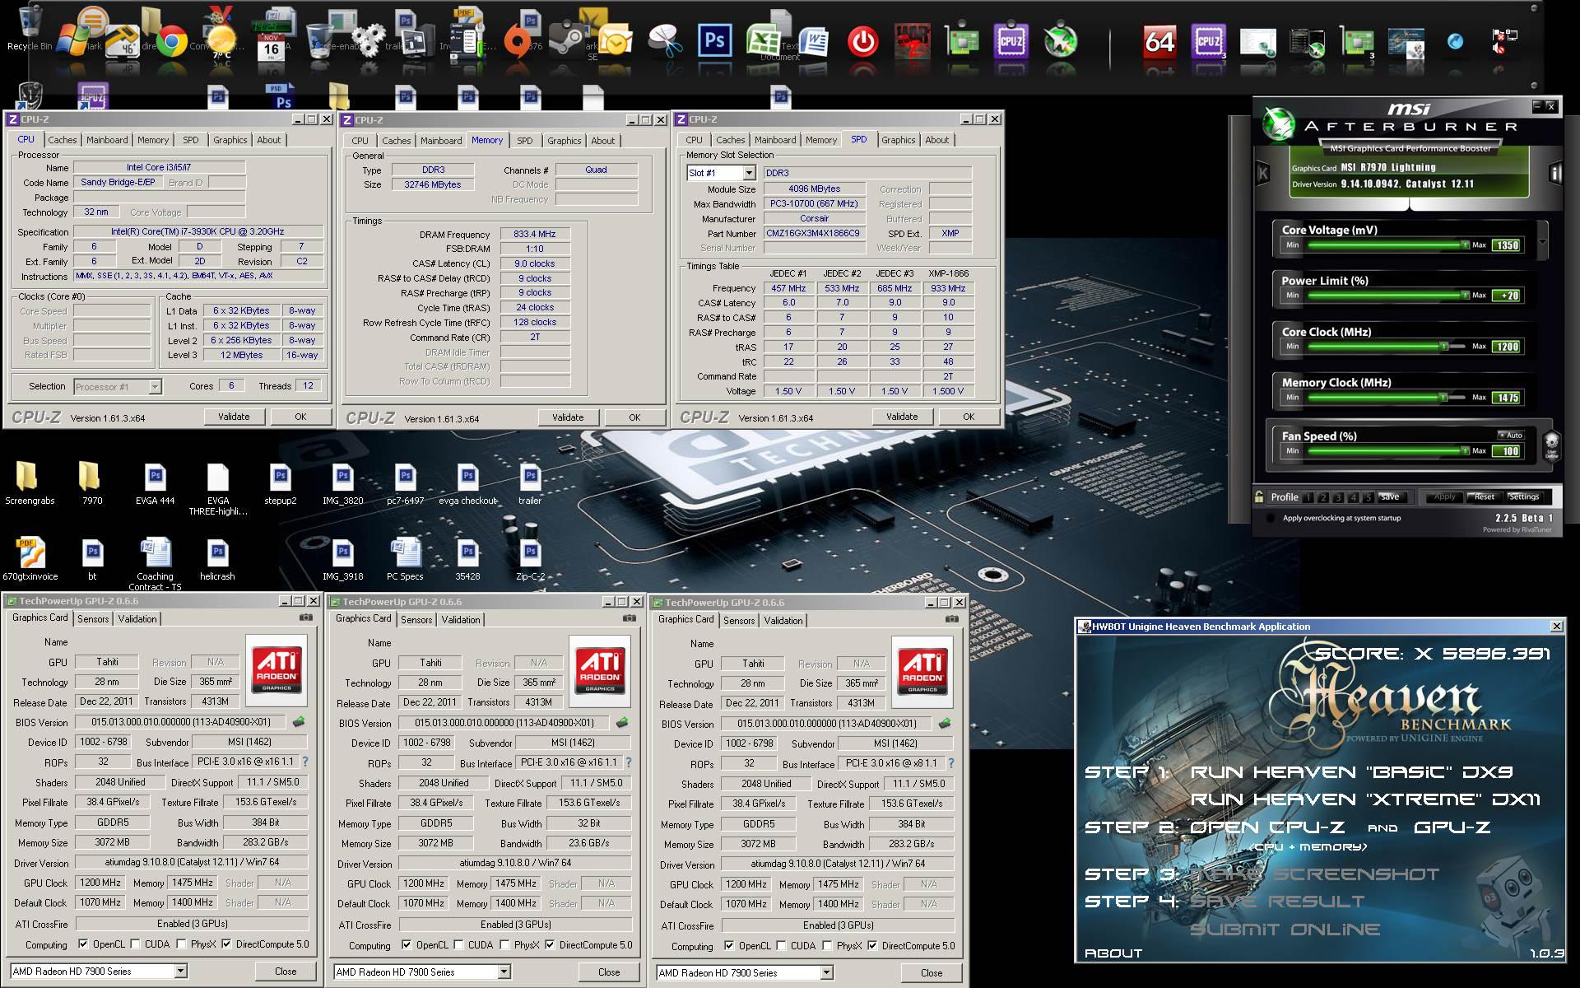This screenshot has width=1580, height=988.
Task: Open the Slot #1 memory slot dropdown
Action: pos(749,173)
